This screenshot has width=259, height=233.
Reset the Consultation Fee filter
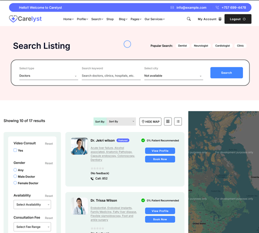49,218
